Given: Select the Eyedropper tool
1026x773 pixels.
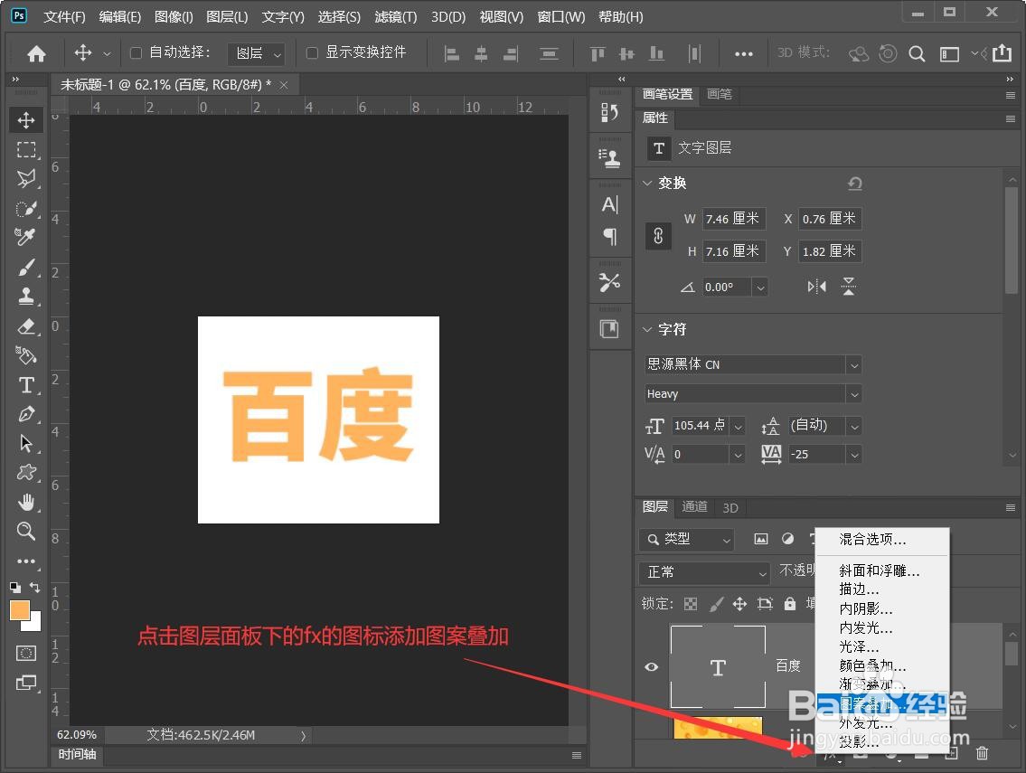Looking at the screenshot, I should pyautogui.click(x=26, y=237).
